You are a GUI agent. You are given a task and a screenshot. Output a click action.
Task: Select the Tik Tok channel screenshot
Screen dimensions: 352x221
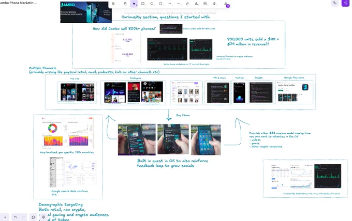(x=77, y=92)
